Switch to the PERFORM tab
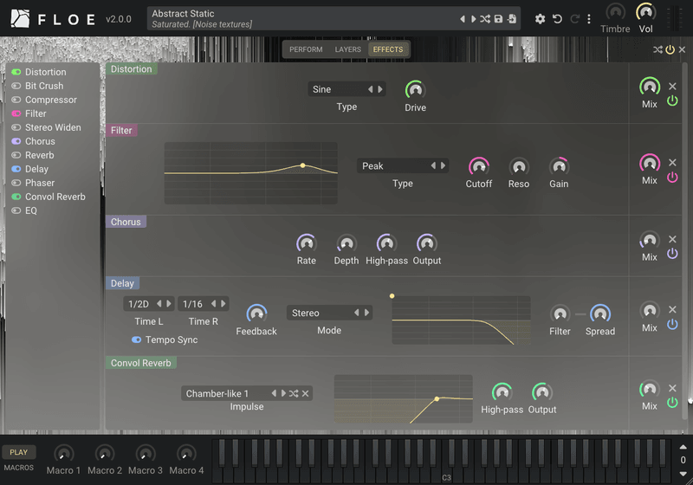This screenshot has width=693, height=485. (306, 49)
